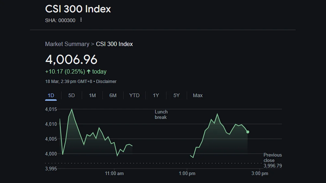
Task: Click the 11:00 am x-axis label
Action: tap(114, 174)
